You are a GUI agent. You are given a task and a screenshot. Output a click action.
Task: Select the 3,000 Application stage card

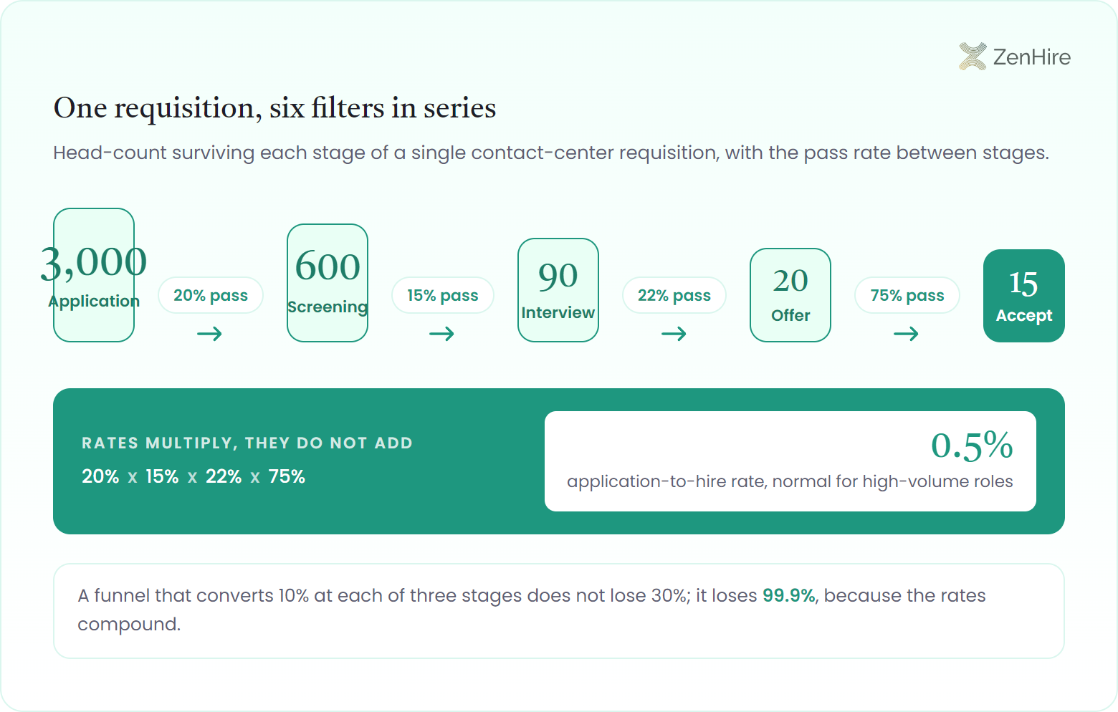pos(94,275)
